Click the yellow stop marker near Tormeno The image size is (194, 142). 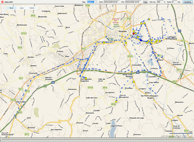pyautogui.click(x=134, y=82)
